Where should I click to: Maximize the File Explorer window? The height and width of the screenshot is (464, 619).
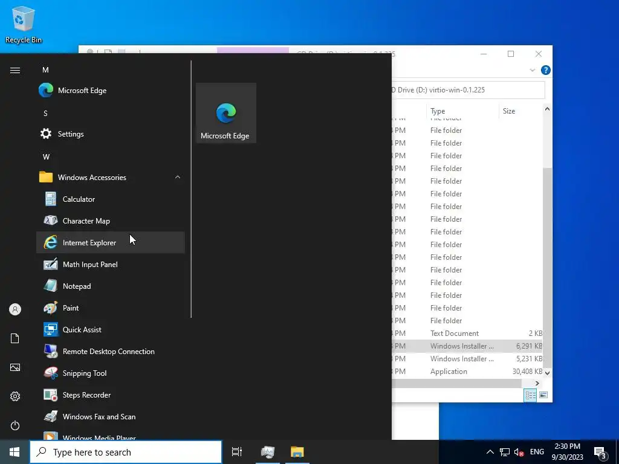point(511,54)
